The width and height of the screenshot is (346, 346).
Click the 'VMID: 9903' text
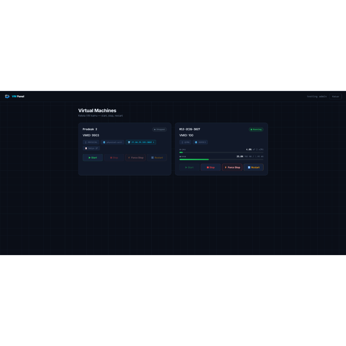pyautogui.click(x=91, y=135)
